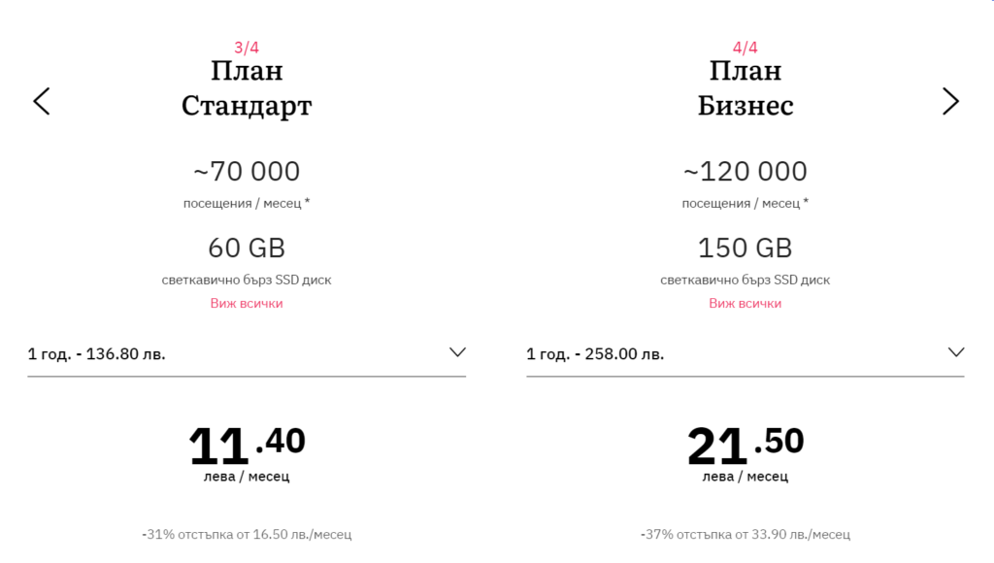Screen dimensions: 994x563
Task: Click the ~120 000 visits figure
Action: coord(745,172)
